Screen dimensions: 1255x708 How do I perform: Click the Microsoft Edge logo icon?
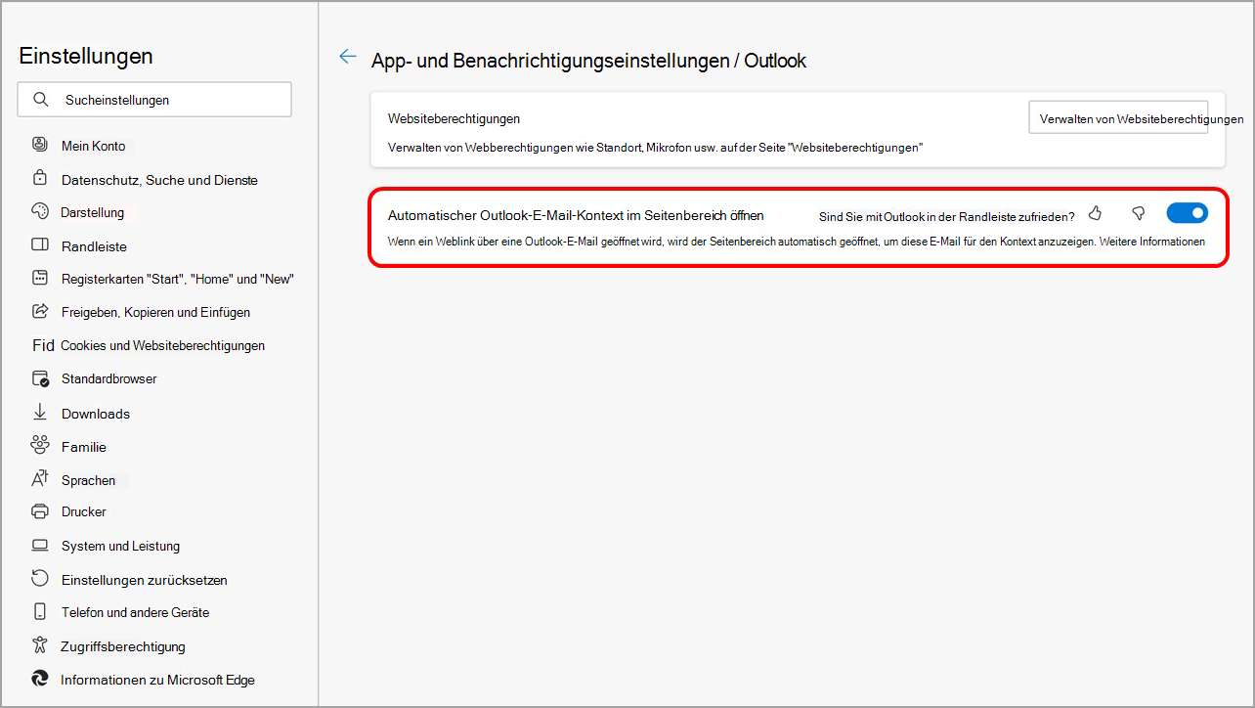coord(40,678)
